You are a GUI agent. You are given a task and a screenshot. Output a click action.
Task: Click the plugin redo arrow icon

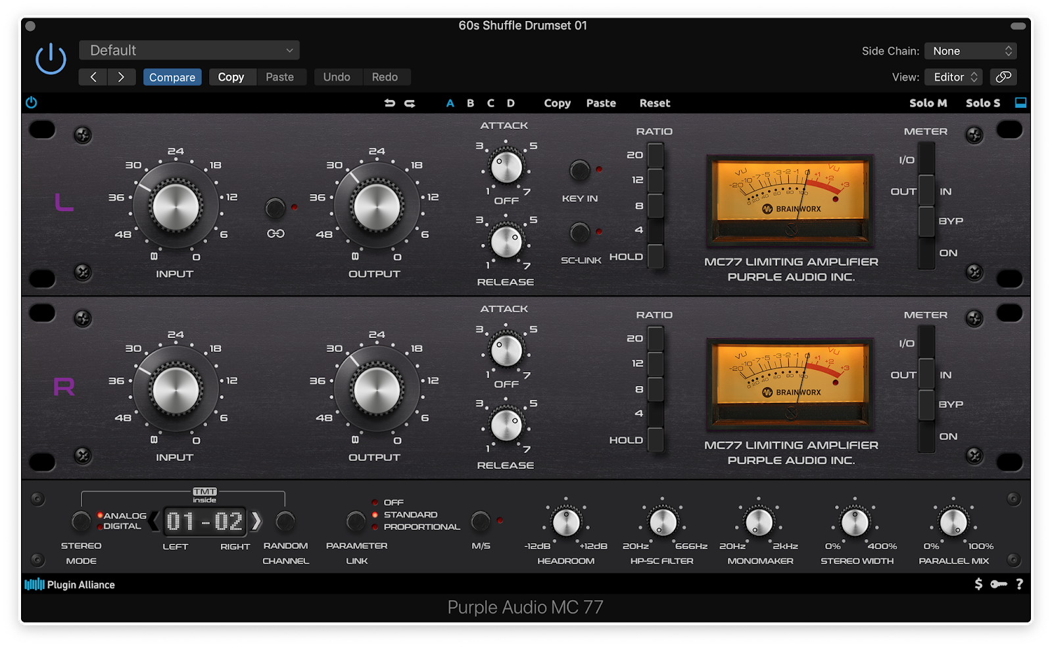point(410,103)
